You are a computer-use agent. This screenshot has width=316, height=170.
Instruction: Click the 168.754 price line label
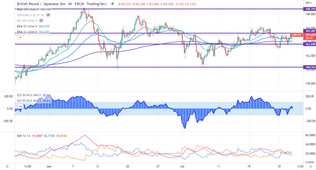click(310, 9)
